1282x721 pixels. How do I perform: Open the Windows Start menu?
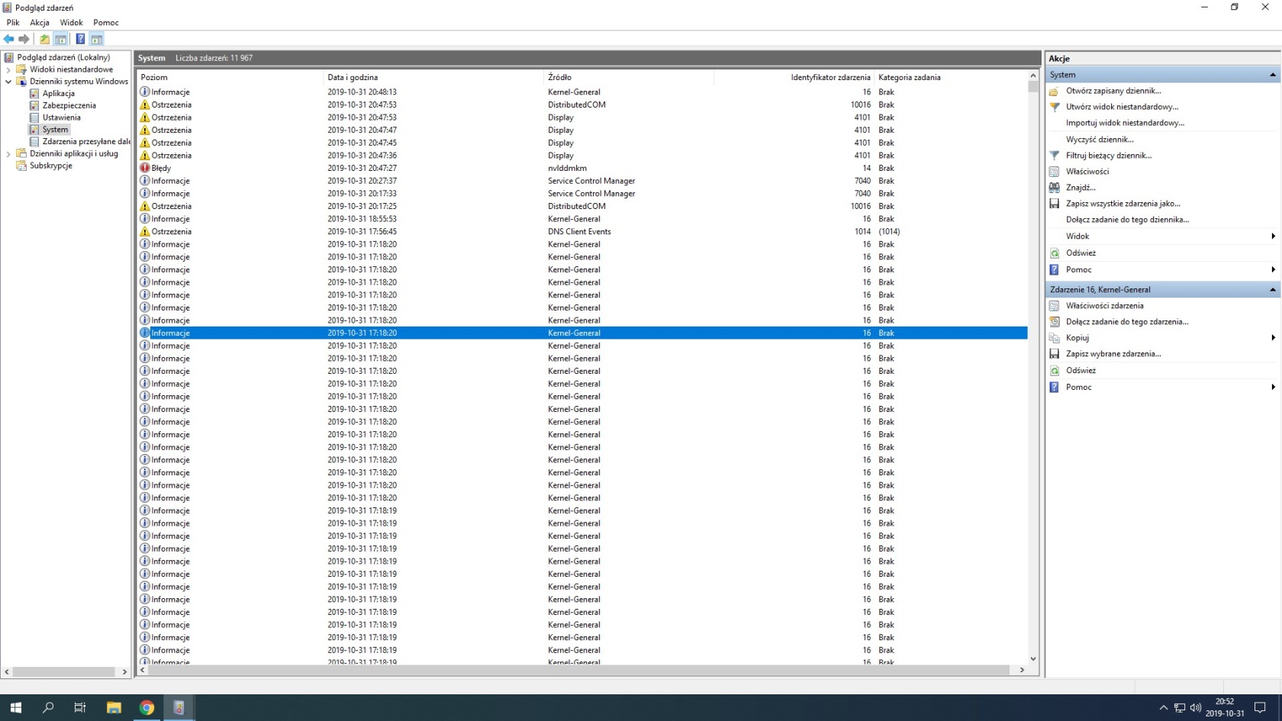tap(15, 707)
